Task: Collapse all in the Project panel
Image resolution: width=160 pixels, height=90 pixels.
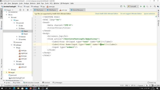Action: (x=23, y=10)
